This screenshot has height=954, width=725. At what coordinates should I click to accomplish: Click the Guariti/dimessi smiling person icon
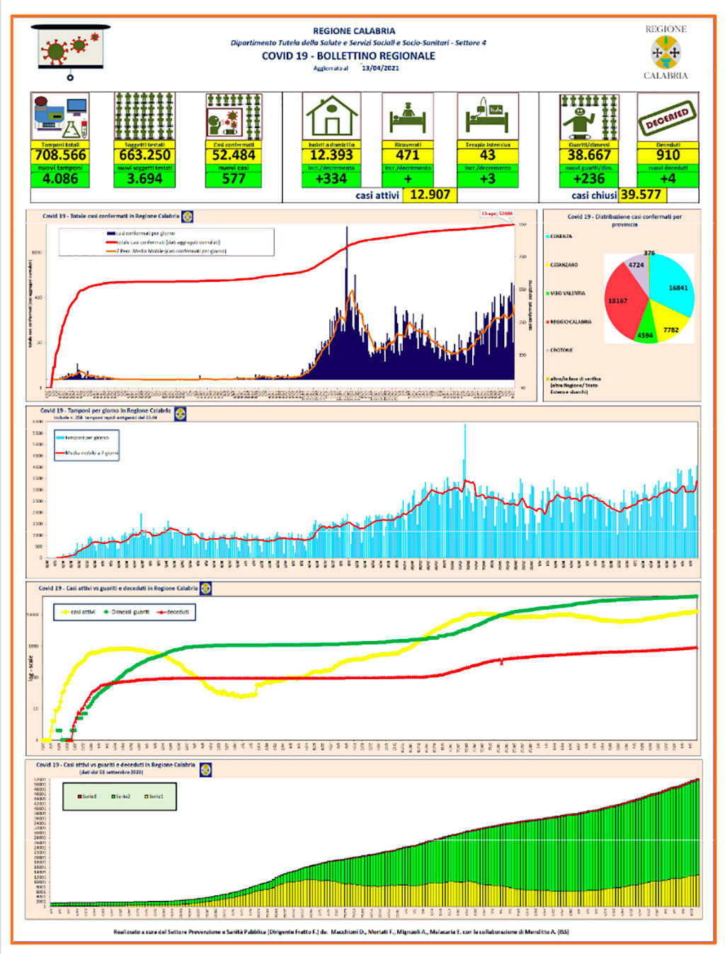(589, 118)
